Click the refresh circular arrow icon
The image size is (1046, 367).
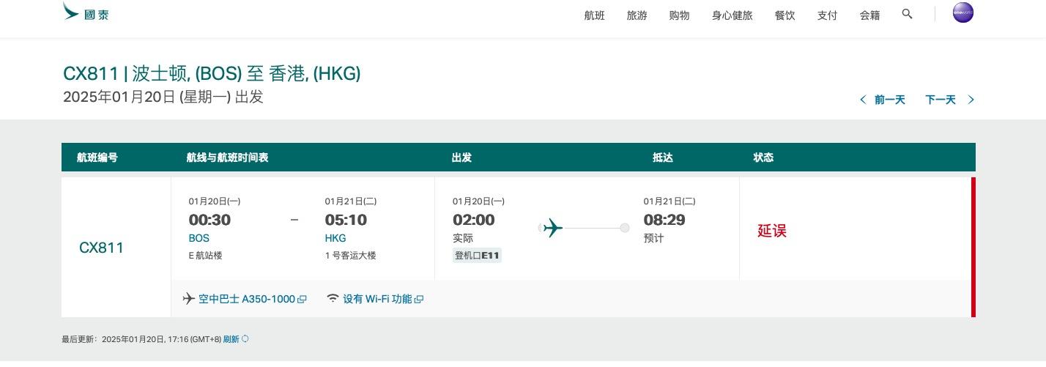[x=245, y=339]
